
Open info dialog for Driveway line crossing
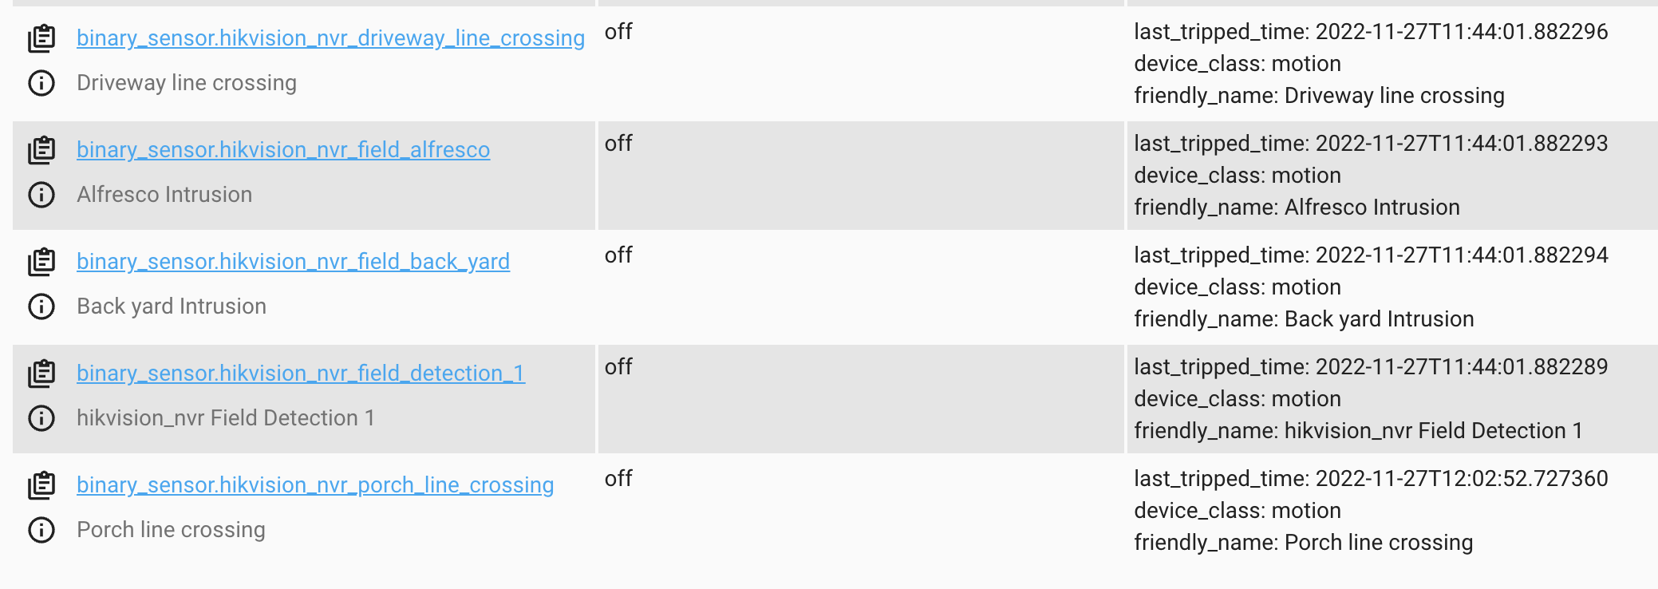[x=41, y=82]
